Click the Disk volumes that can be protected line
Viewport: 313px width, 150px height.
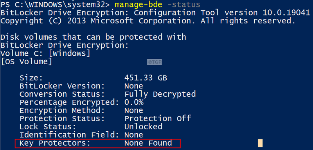[93, 37]
